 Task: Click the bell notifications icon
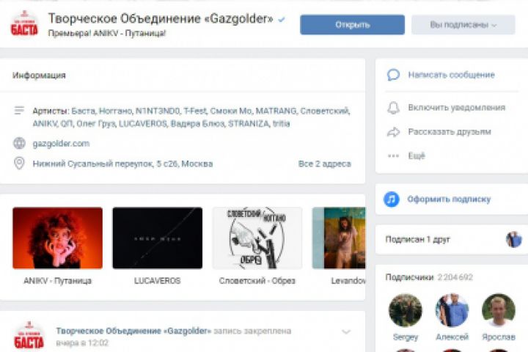393,108
